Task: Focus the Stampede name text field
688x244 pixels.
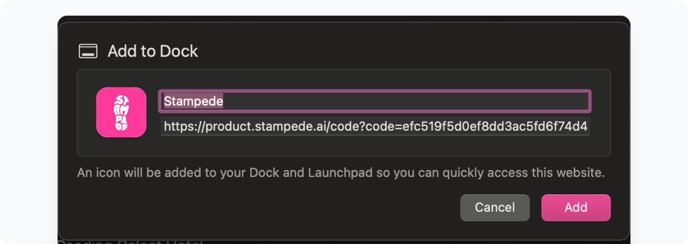Action: pyautogui.click(x=375, y=101)
